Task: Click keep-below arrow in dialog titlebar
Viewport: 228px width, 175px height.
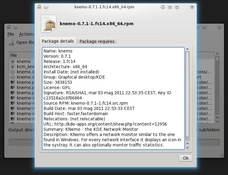Action: 170,7
